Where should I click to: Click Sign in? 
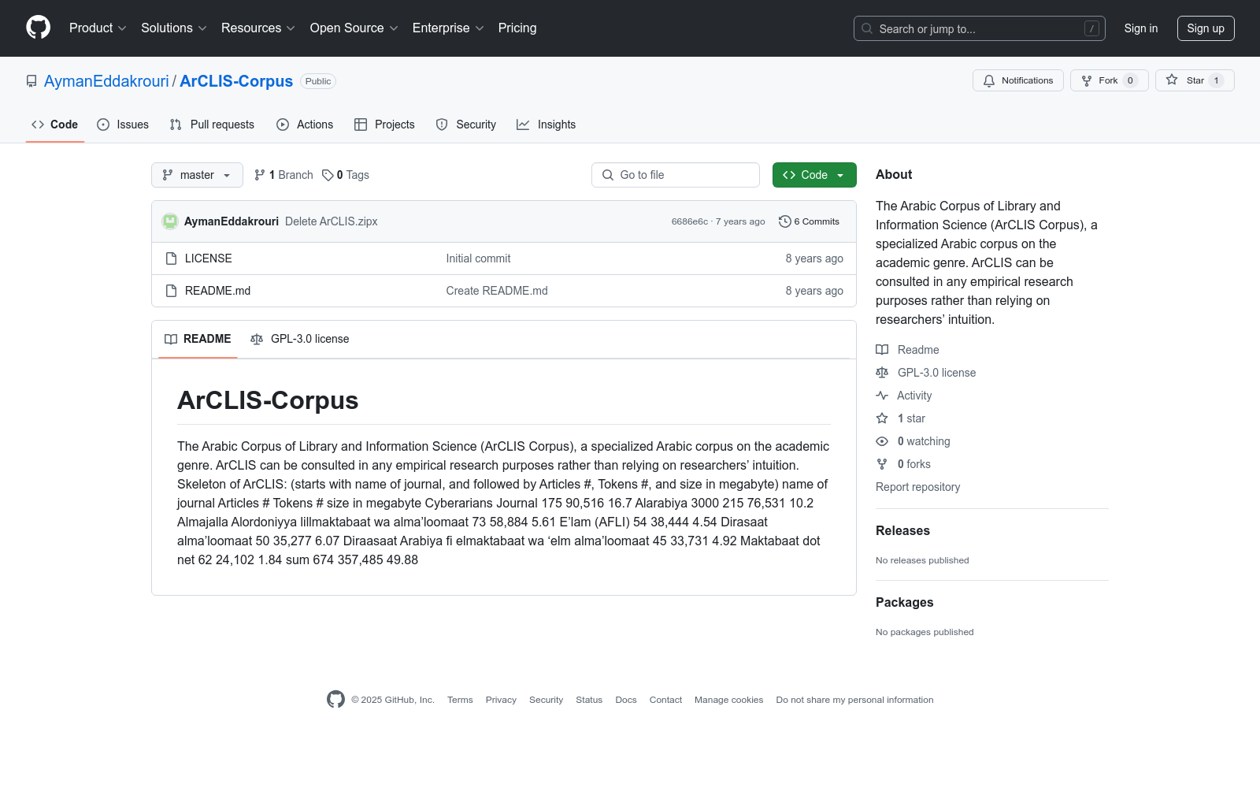click(1141, 28)
